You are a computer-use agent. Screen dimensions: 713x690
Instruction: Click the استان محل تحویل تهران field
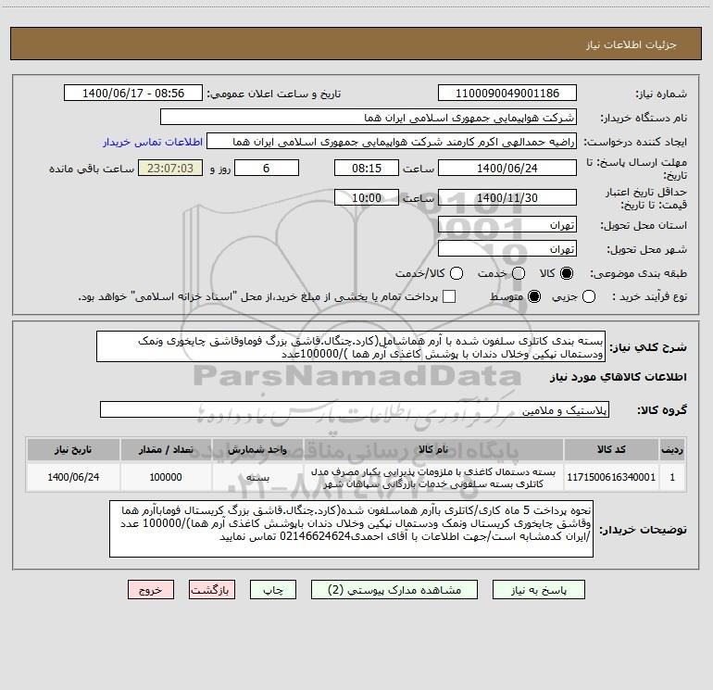507,225
